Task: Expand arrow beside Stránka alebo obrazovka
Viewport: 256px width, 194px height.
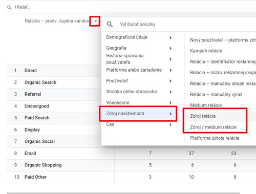Action: coord(170,92)
